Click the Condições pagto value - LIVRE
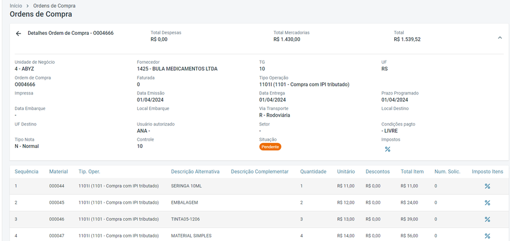The image size is (510, 241). 389,131
